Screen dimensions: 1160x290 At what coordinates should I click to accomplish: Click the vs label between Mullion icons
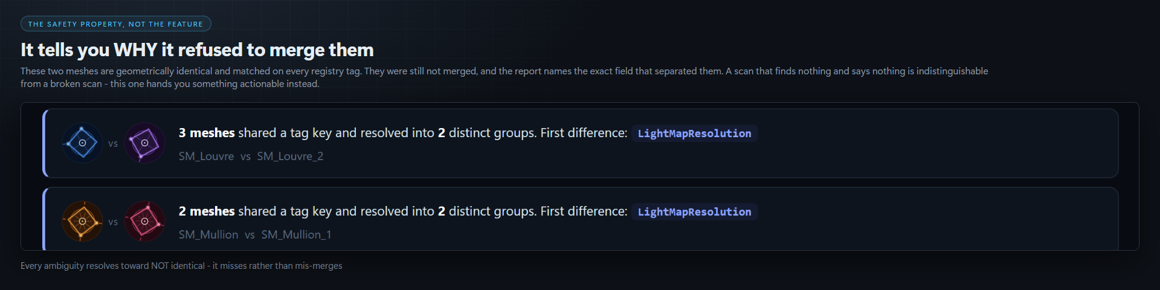tap(113, 222)
